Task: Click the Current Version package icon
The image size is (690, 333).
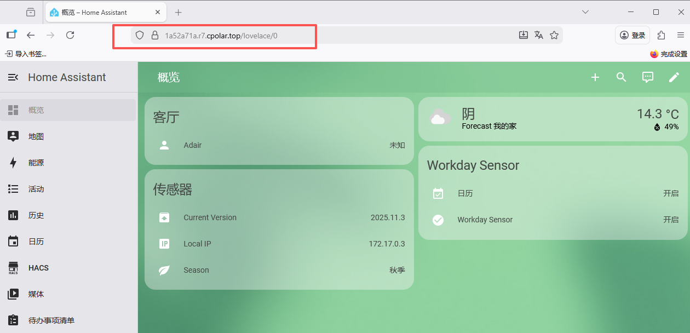Action: point(164,217)
